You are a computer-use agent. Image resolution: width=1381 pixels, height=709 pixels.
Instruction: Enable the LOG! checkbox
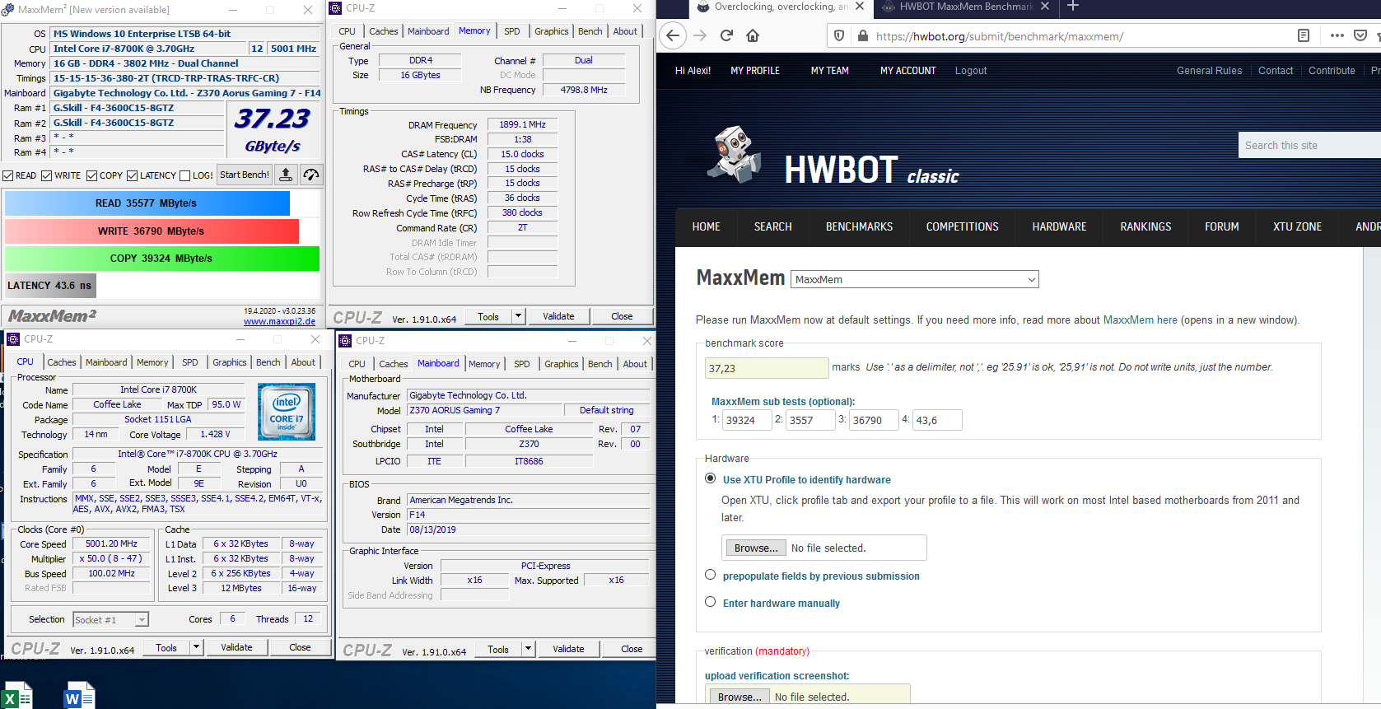click(x=185, y=175)
